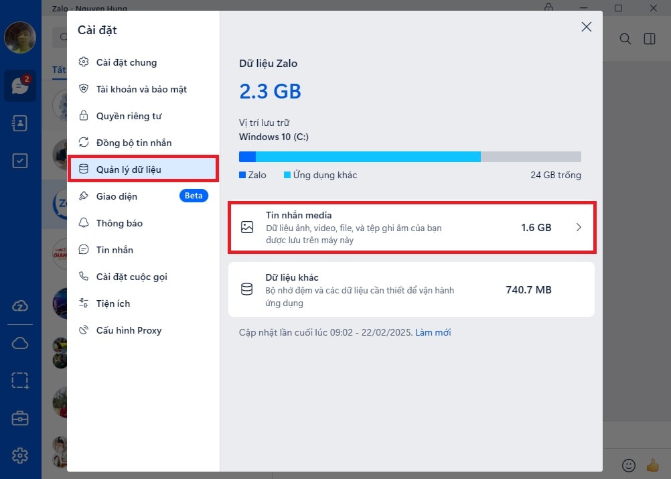Open Tài khoản và bảo mật section
Viewport: 671px width, 479px height.
143,89
